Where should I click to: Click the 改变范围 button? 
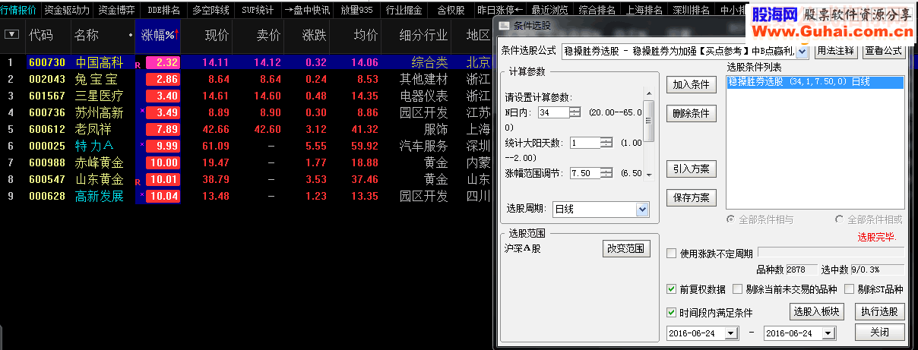tap(627, 248)
